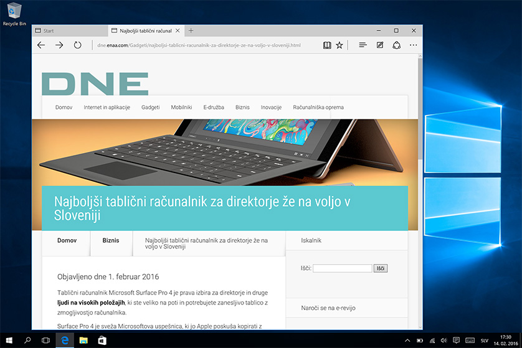This screenshot has height=348, width=522.
Task: Click text Objavljeno dne 1. februar 2016
Action: 108,277
